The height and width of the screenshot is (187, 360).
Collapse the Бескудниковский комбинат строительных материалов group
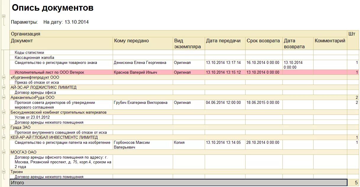click(x=4, y=112)
